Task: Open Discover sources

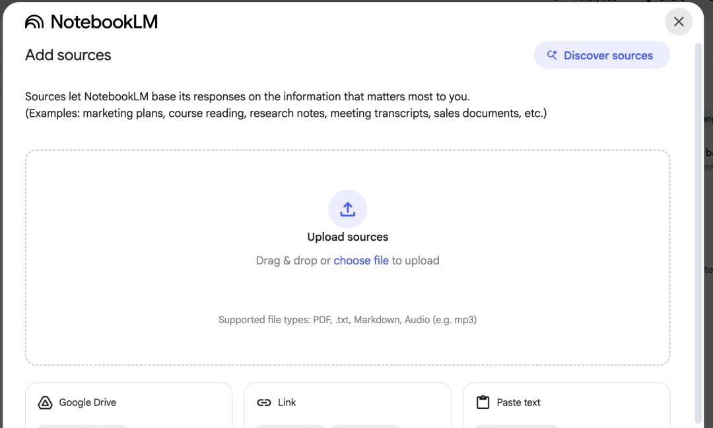Action: click(x=601, y=55)
